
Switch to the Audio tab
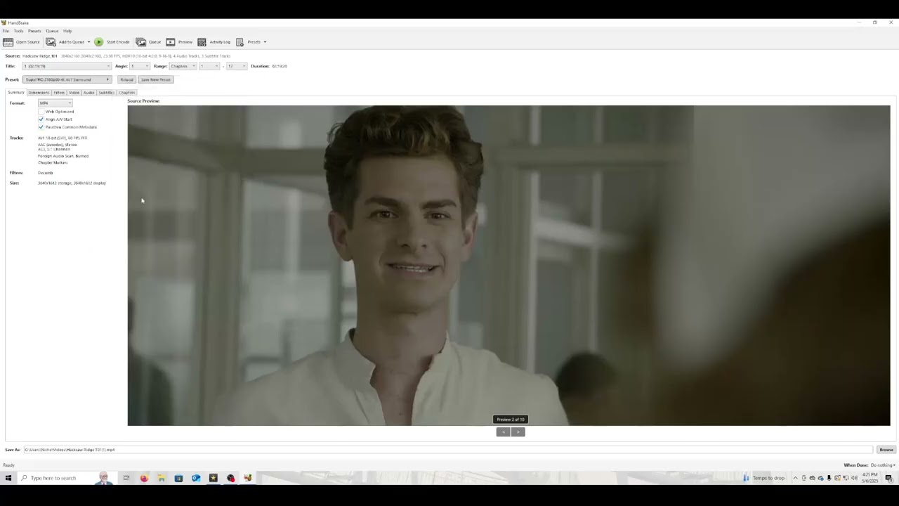88,93
